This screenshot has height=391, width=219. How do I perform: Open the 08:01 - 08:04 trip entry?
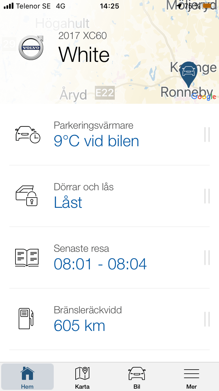pyautogui.click(x=100, y=264)
